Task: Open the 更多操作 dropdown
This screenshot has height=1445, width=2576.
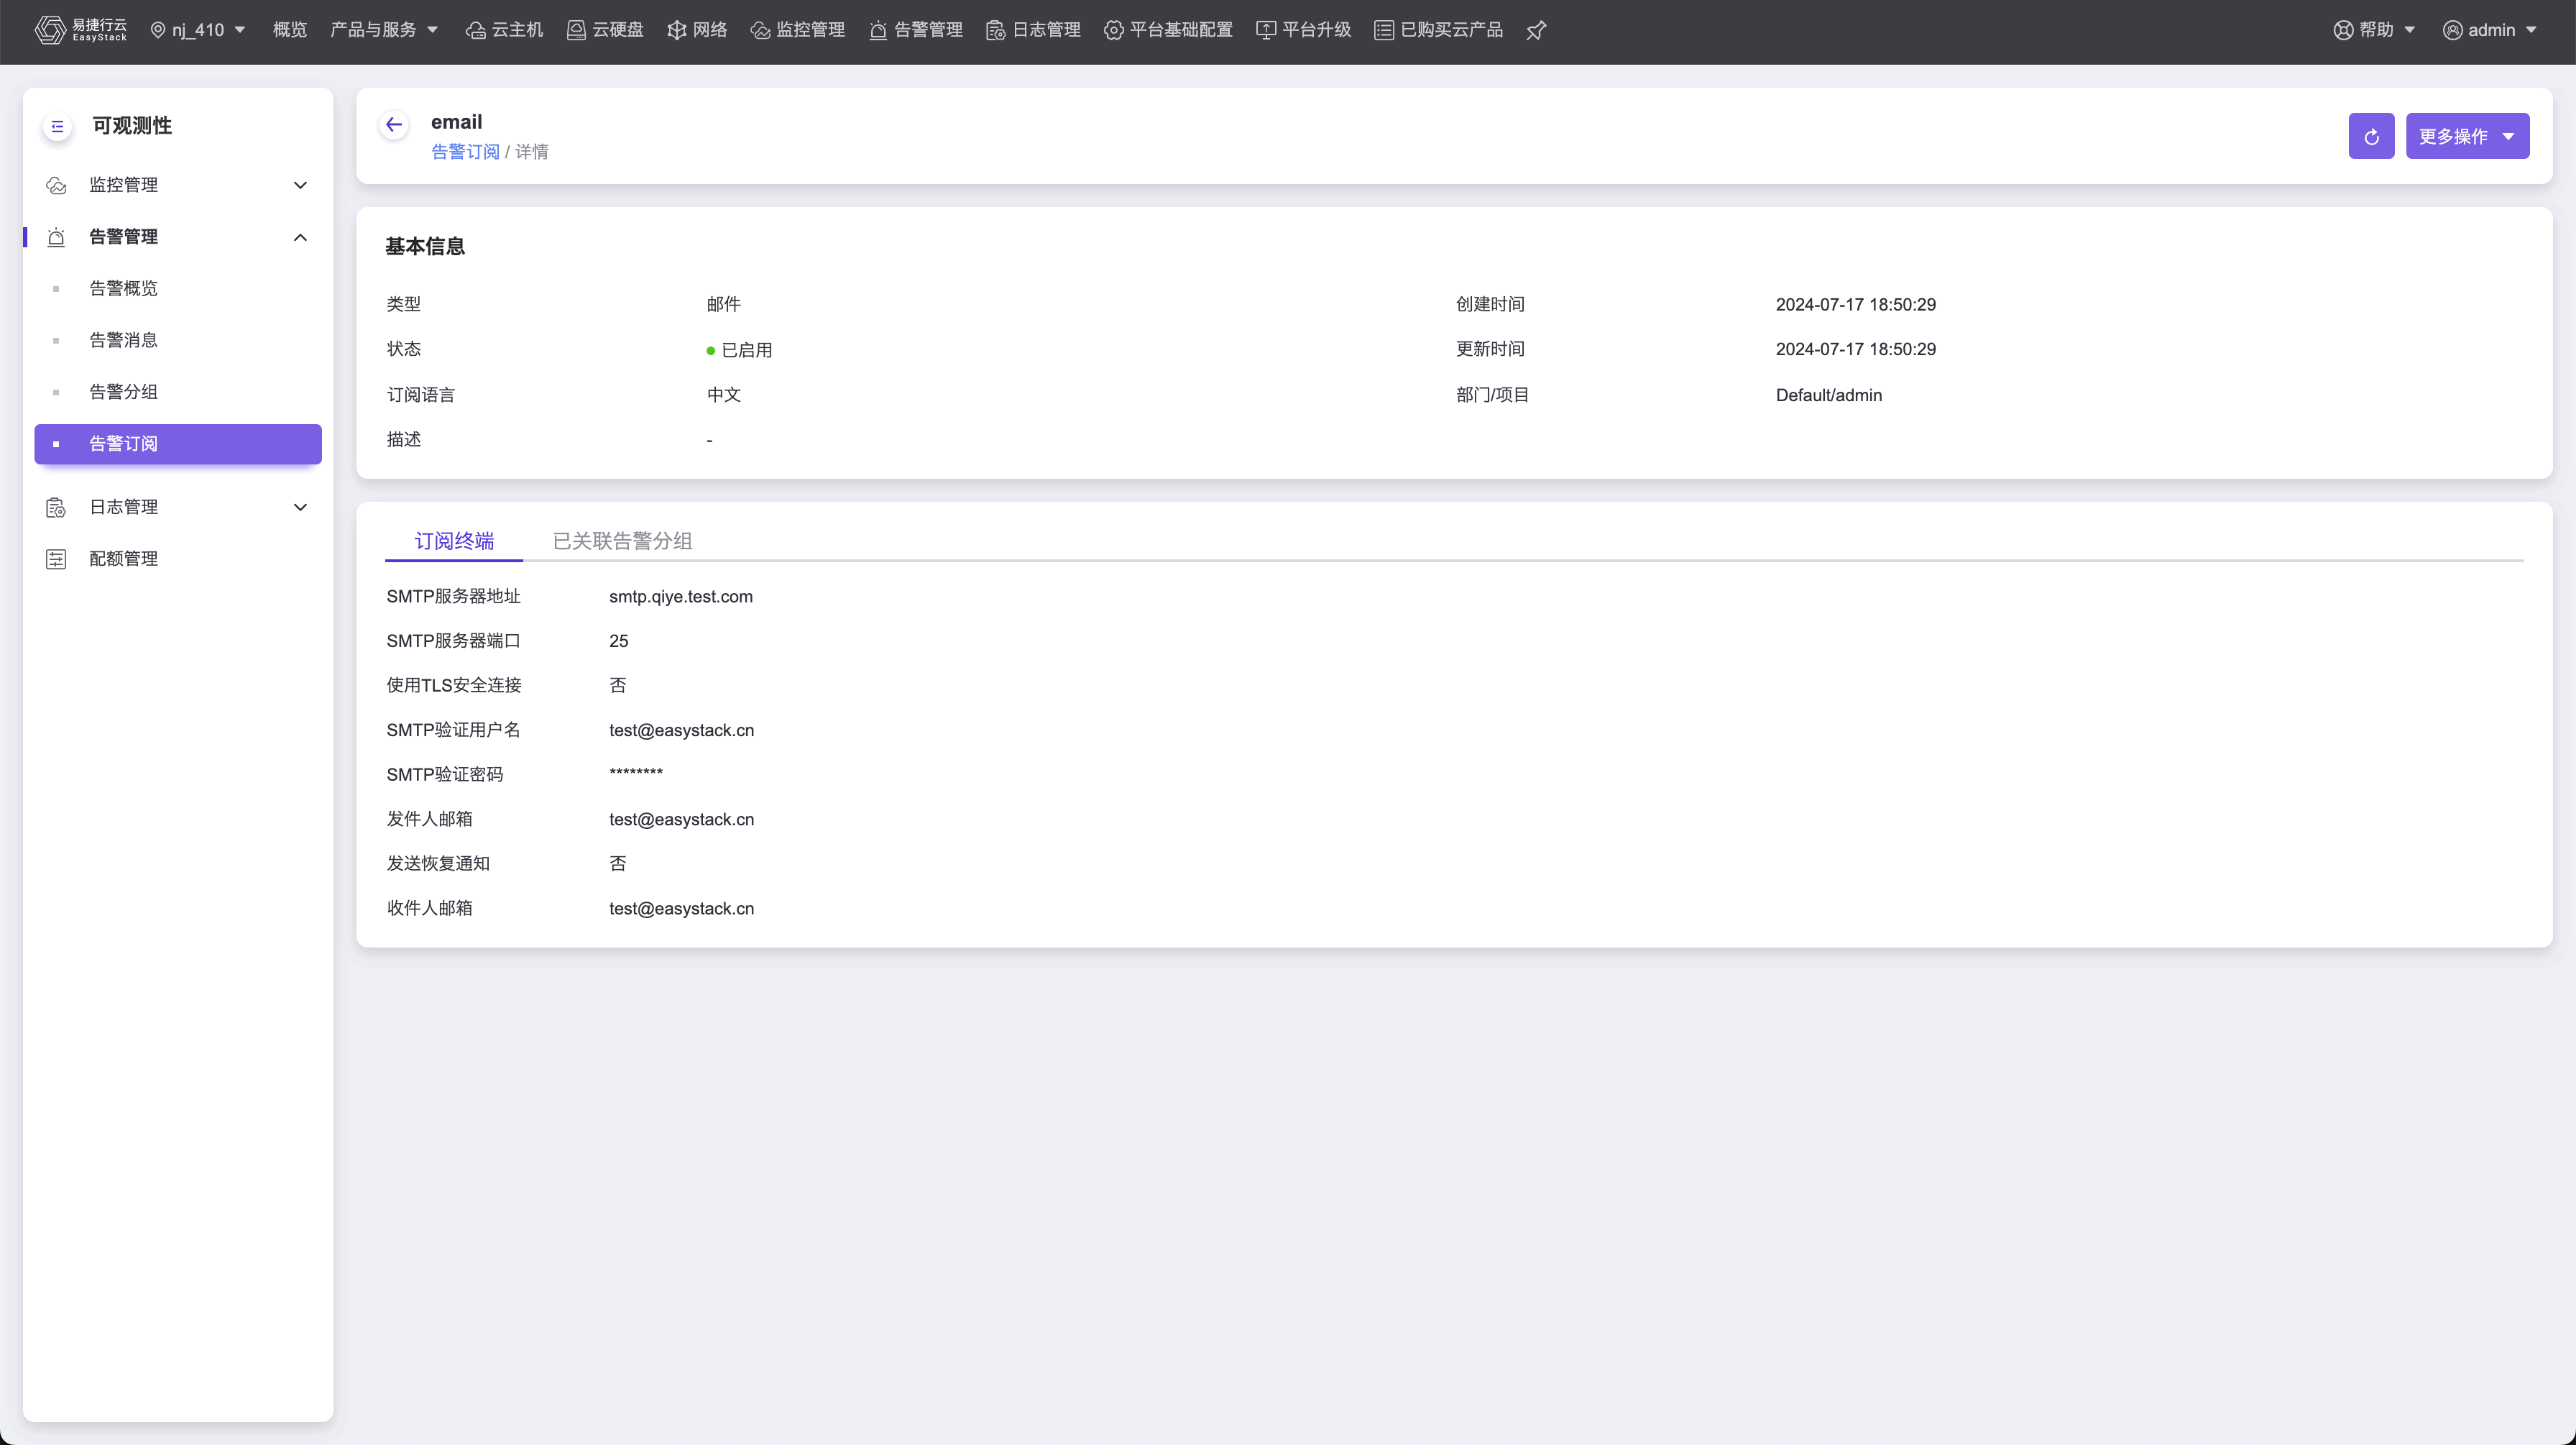Action: pyautogui.click(x=2467, y=136)
